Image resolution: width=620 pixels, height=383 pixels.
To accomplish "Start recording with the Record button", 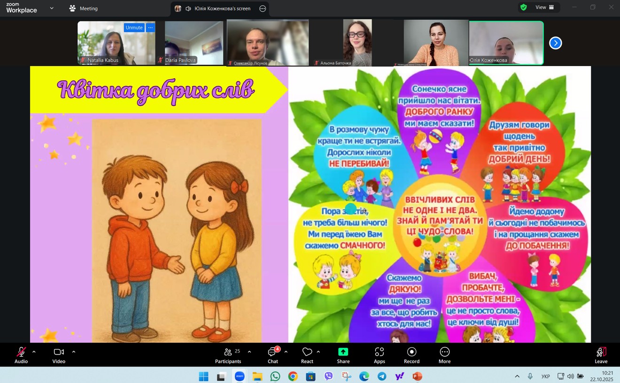I will (411, 355).
